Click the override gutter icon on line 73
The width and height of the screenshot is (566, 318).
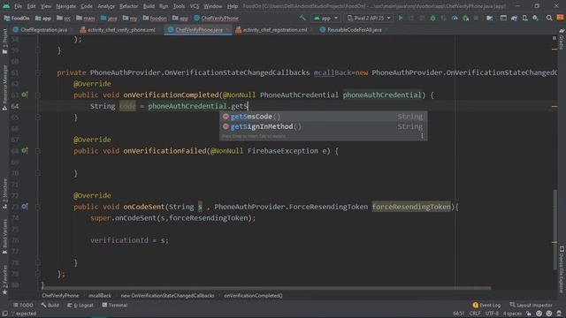point(24,206)
